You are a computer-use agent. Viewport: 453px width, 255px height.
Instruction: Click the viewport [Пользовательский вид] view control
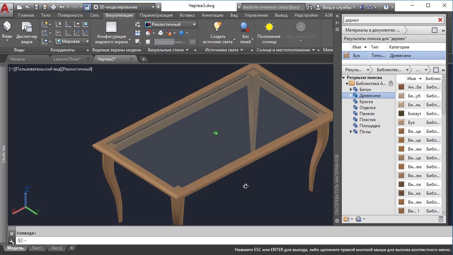pos(38,69)
